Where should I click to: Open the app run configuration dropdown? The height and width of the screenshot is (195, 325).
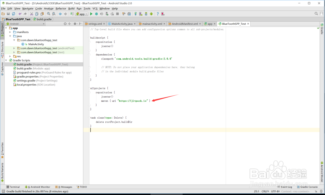[82, 14]
